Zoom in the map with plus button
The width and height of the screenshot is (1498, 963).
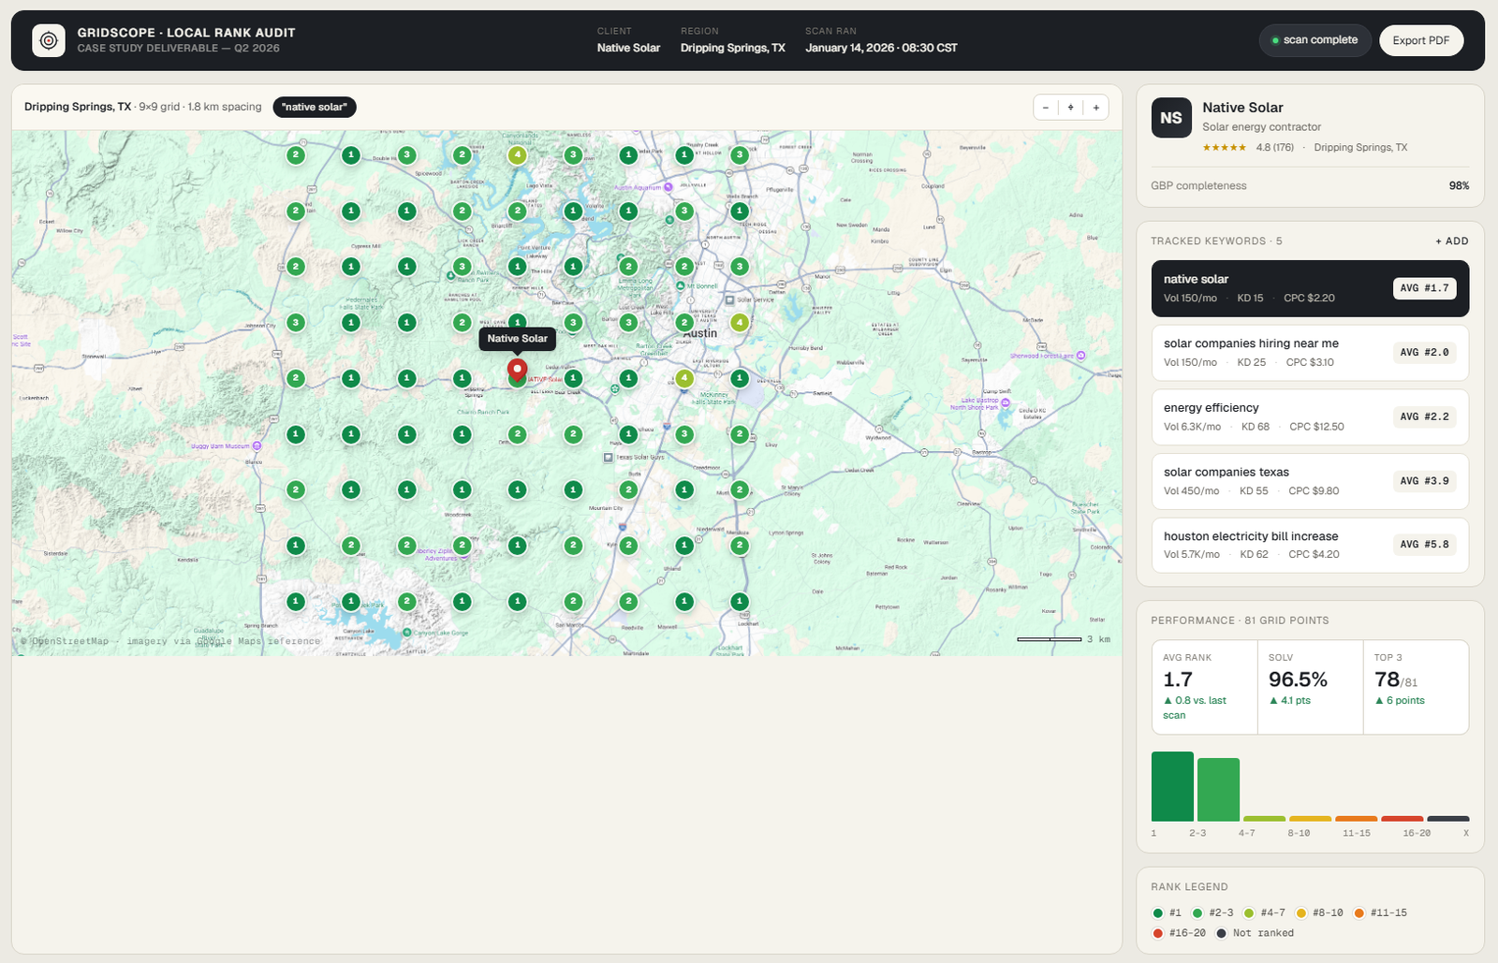[x=1096, y=108]
